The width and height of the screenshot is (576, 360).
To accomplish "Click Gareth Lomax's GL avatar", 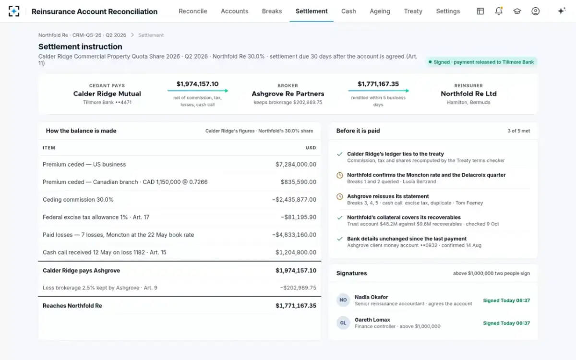I will pyautogui.click(x=343, y=323).
